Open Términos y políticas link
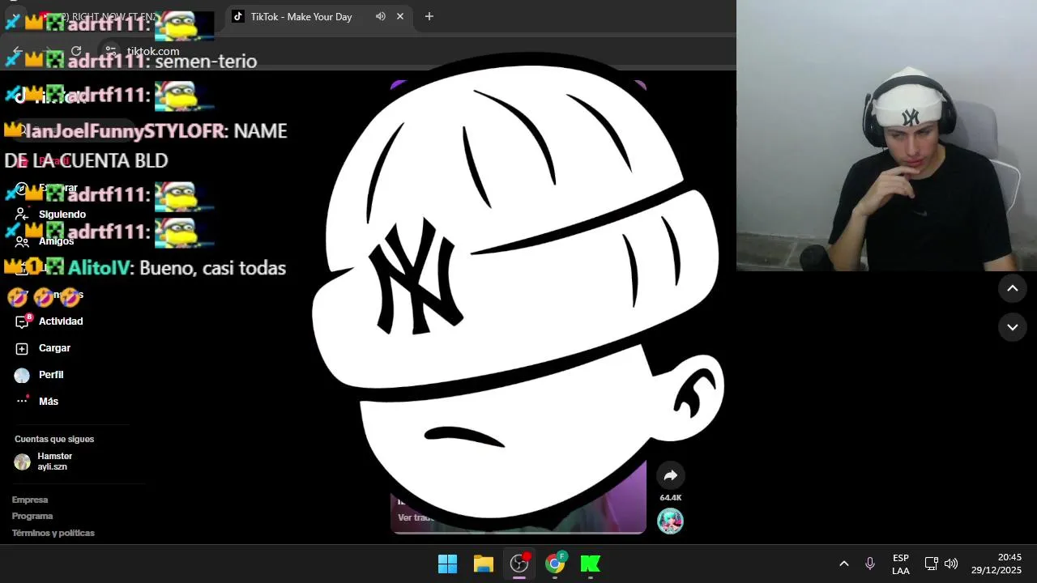Image resolution: width=1037 pixels, height=583 pixels. point(53,533)
